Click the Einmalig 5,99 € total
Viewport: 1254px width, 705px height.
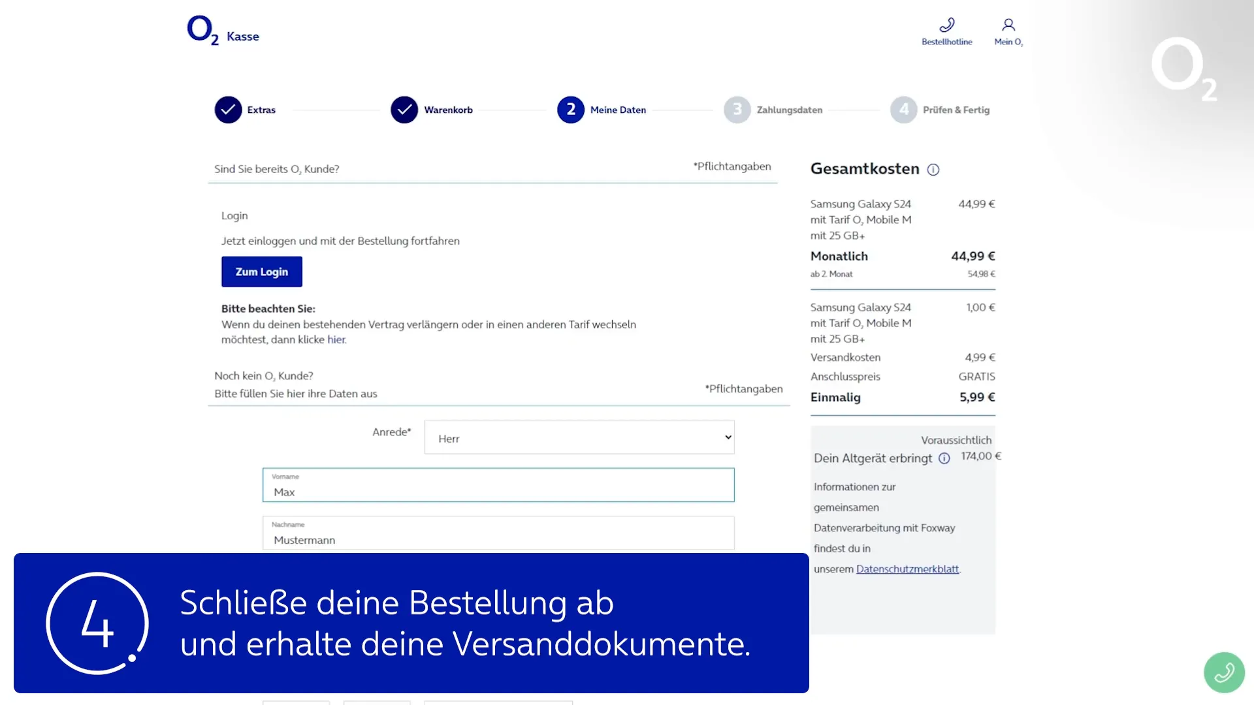click(977, 398)
